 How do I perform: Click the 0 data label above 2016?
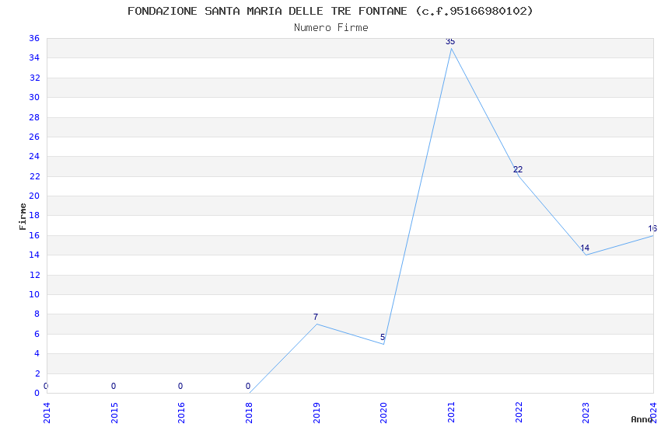(x=180, y=386)
